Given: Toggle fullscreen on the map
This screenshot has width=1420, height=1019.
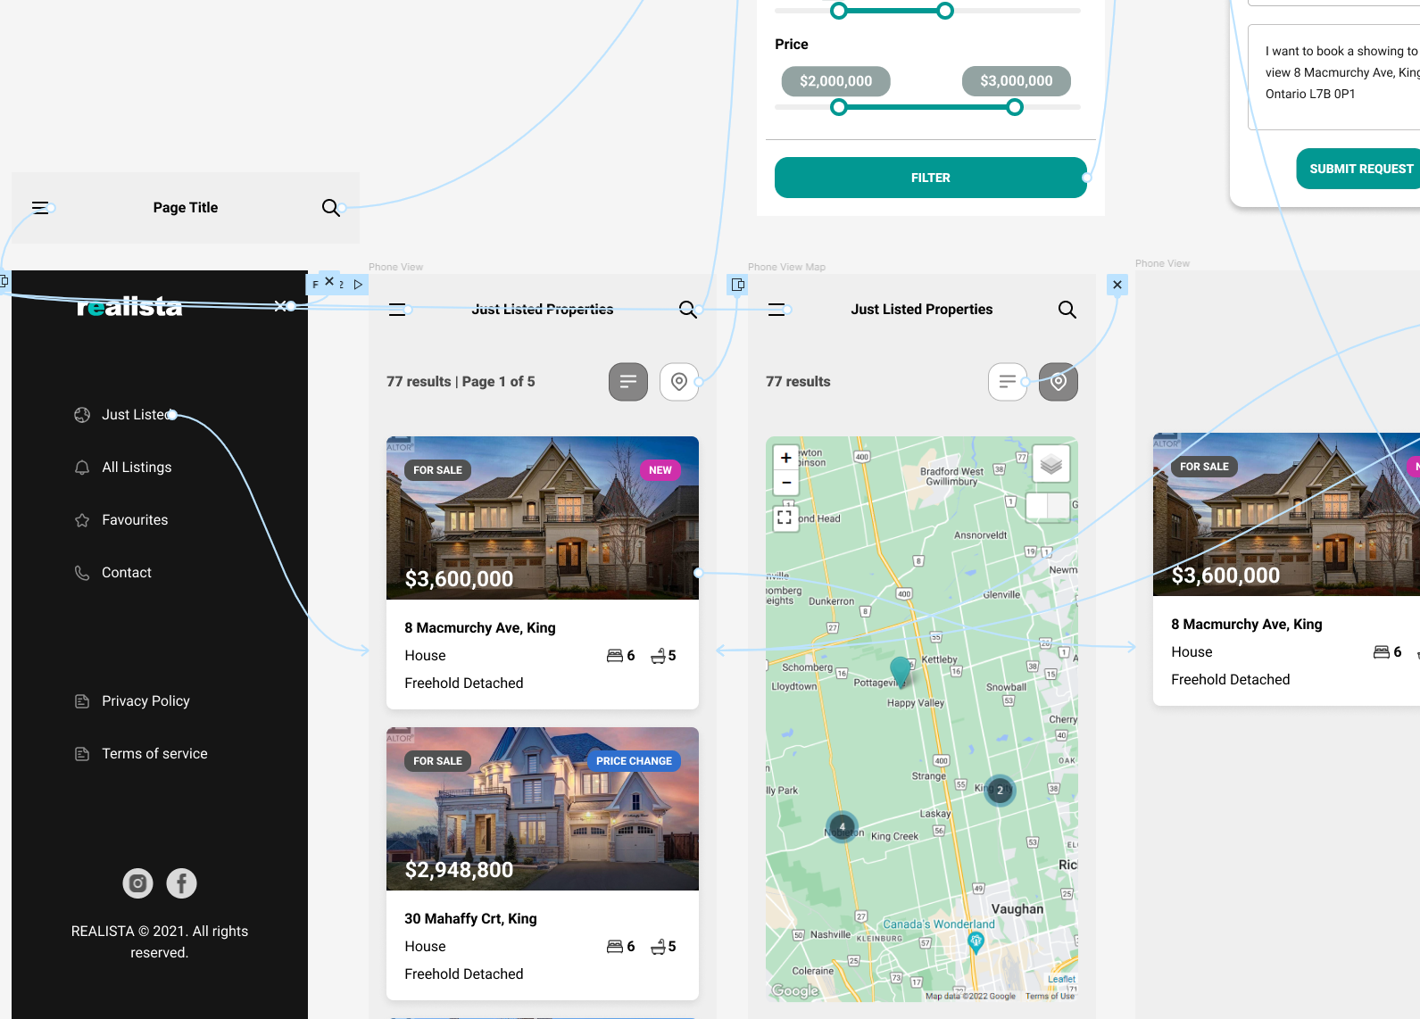Looking at the screenshot, I should click(x=785, y=518).
